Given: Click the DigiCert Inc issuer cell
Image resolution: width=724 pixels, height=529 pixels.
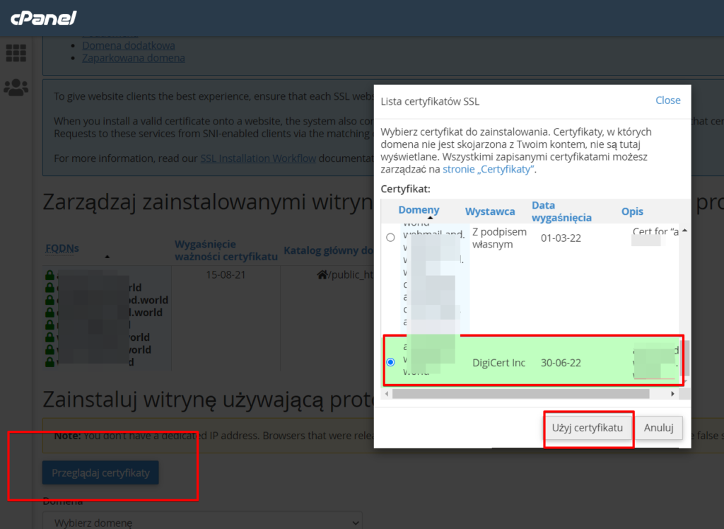Looking at the screenshot, I should [x=498, y=363].
